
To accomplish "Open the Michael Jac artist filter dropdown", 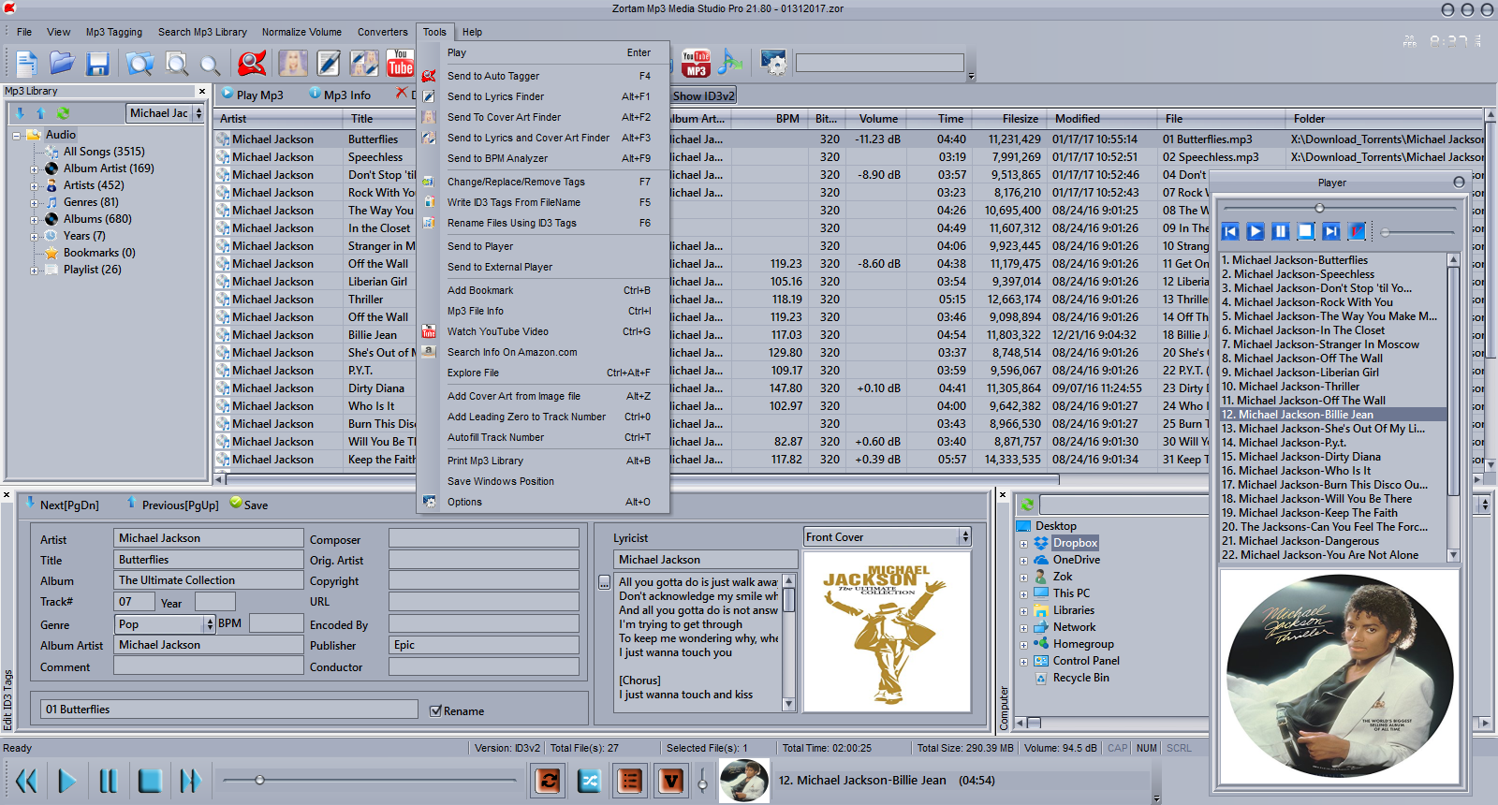I will pyautogui.click(x=198, y=113).
